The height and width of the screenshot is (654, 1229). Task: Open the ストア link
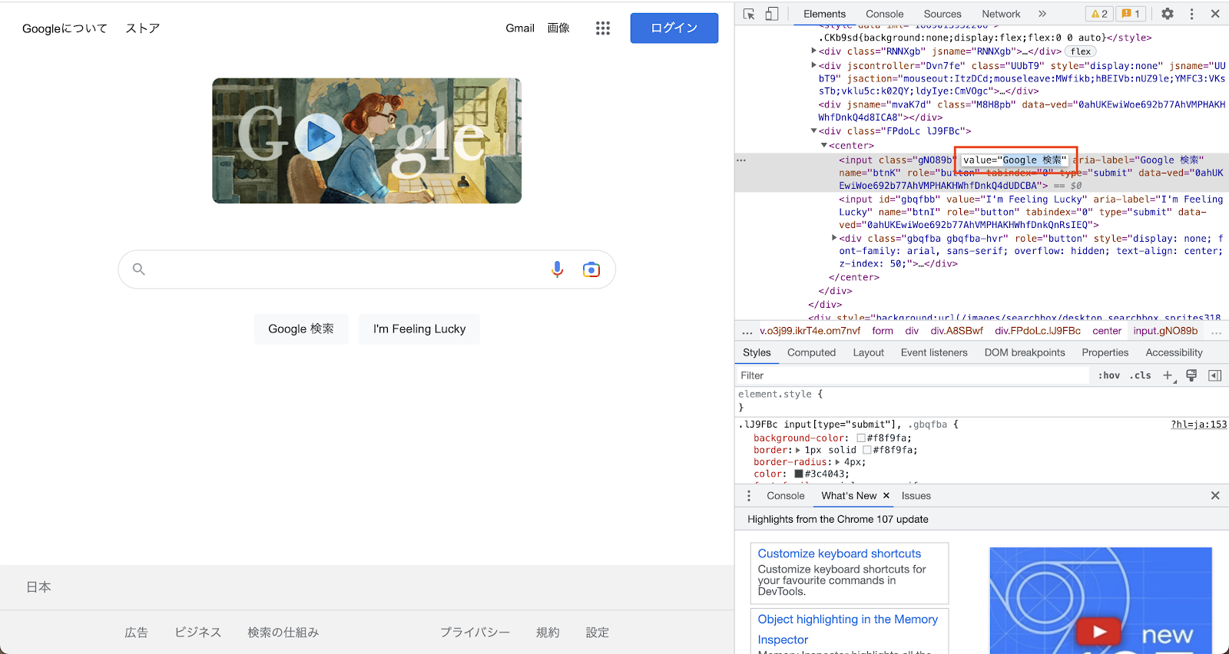(x=143, y=28)
